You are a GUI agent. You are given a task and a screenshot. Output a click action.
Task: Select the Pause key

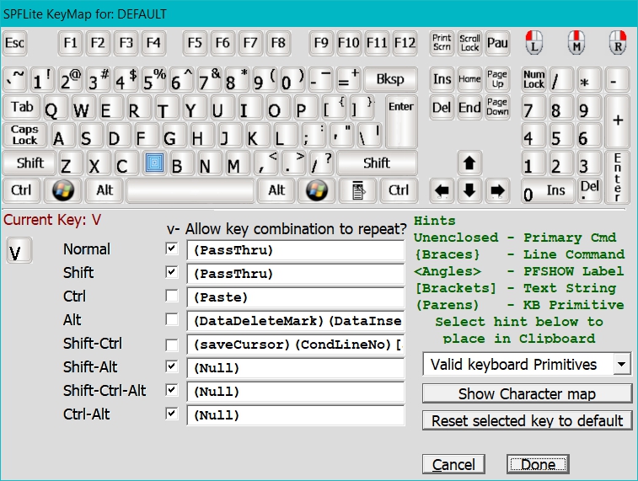497,43
